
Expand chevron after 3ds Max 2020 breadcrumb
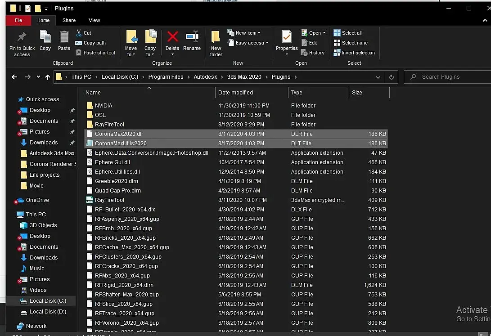point(266,77)
